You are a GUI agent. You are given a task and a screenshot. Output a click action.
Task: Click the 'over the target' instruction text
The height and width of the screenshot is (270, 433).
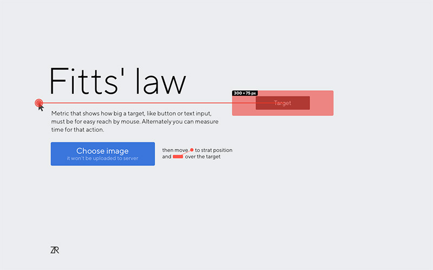202,157
